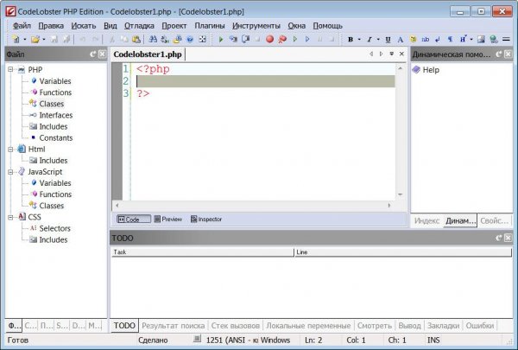Click the Task column header in TODO
The image size is (518, 350).
pos(203,252)
